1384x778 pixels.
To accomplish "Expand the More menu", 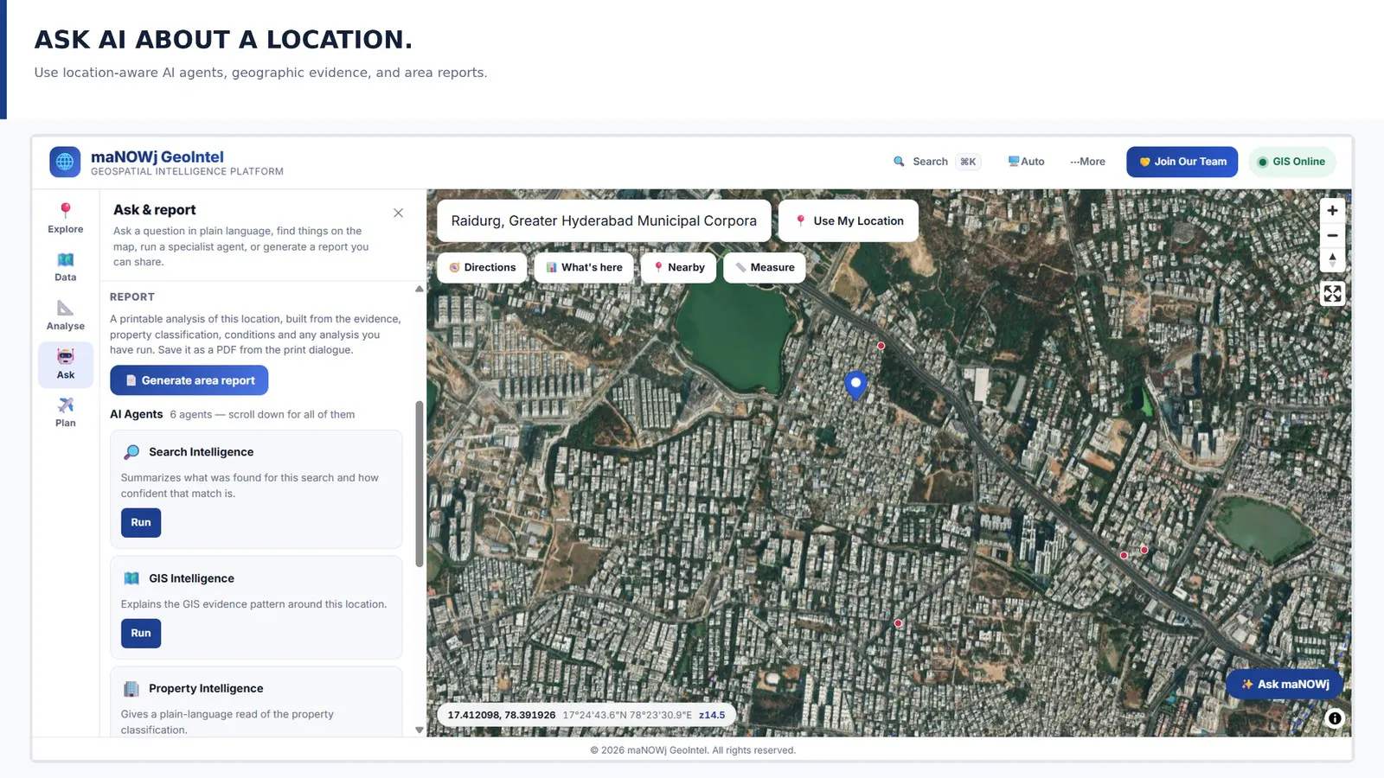I will tap(1087, 162).
